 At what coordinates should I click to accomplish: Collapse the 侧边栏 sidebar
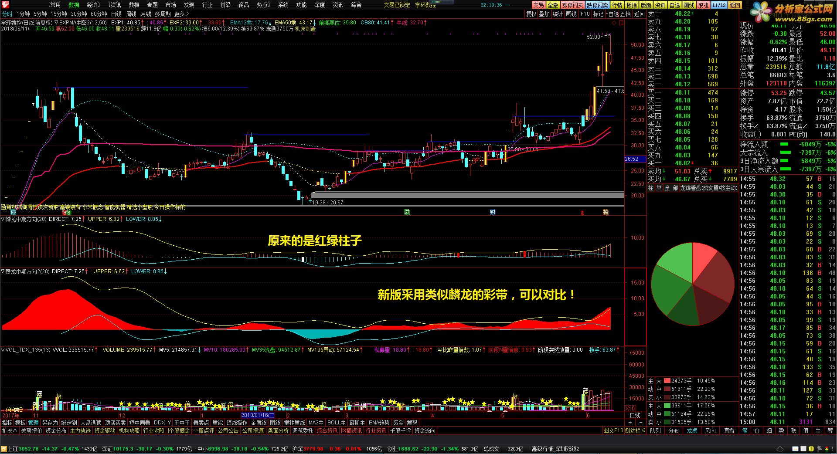[635, 430]
